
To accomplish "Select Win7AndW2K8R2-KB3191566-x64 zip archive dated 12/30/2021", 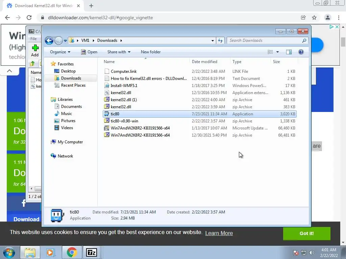I will click(199, 135).
